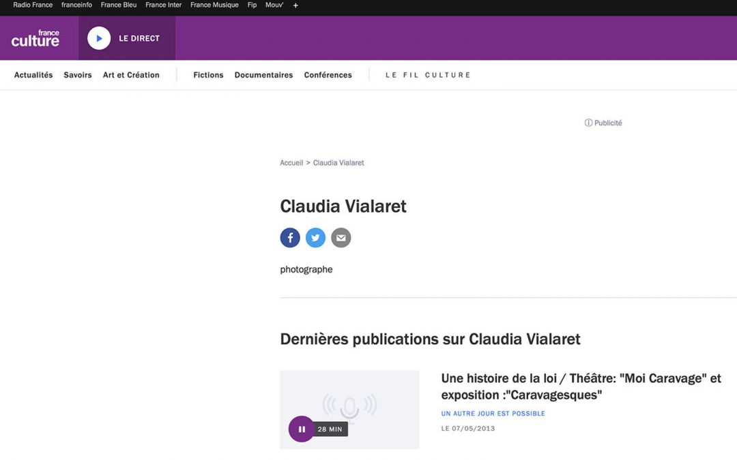Switch to franceinfo station site

(x=76, y=5)
